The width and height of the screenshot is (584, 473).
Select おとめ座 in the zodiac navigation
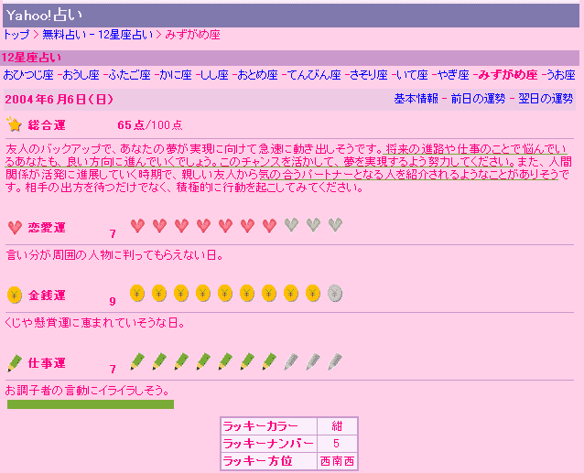(x=257, y=75)
